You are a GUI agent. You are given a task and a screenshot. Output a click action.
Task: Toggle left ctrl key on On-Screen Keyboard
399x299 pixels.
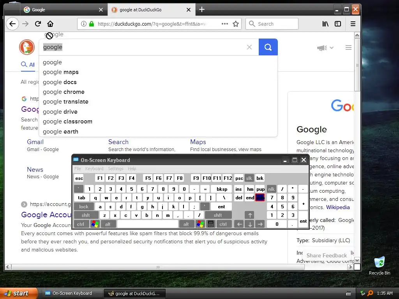pos(81,224)
